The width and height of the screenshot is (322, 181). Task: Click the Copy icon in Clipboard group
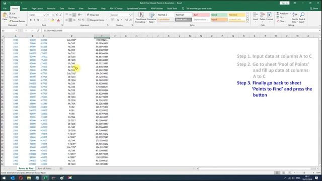pyautogui.click(x=10, y=17)
